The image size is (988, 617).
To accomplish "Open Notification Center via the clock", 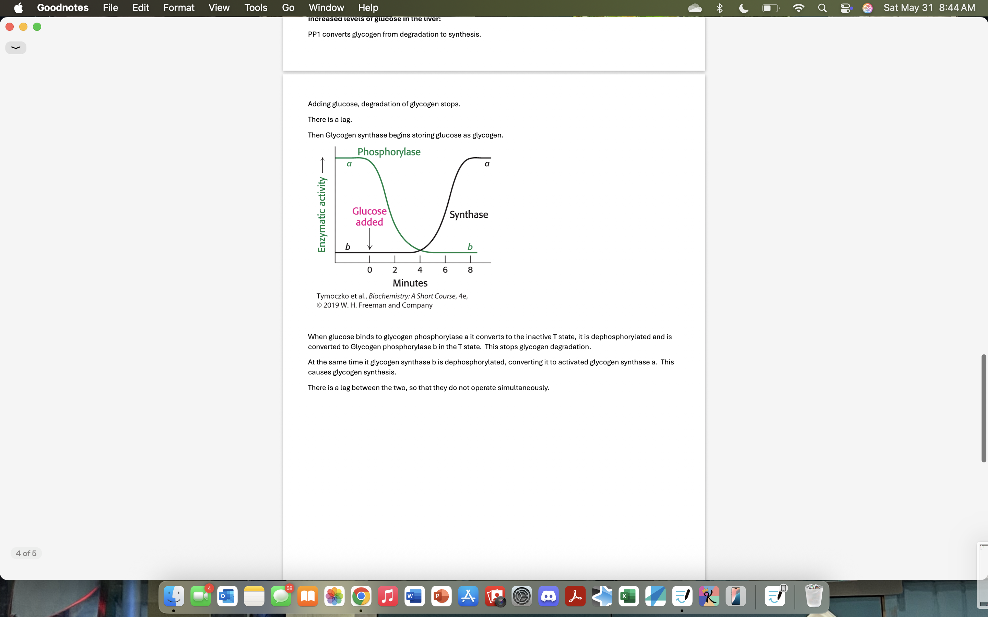I will 930,8.
